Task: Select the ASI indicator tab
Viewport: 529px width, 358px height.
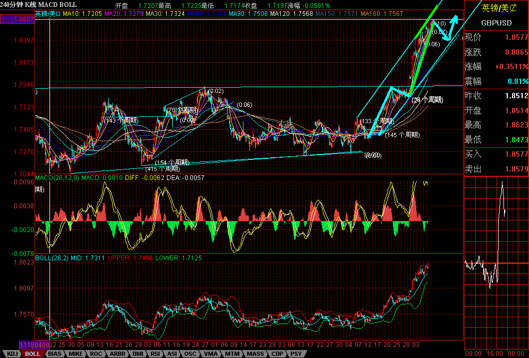Action: click(x=172, y=354)
